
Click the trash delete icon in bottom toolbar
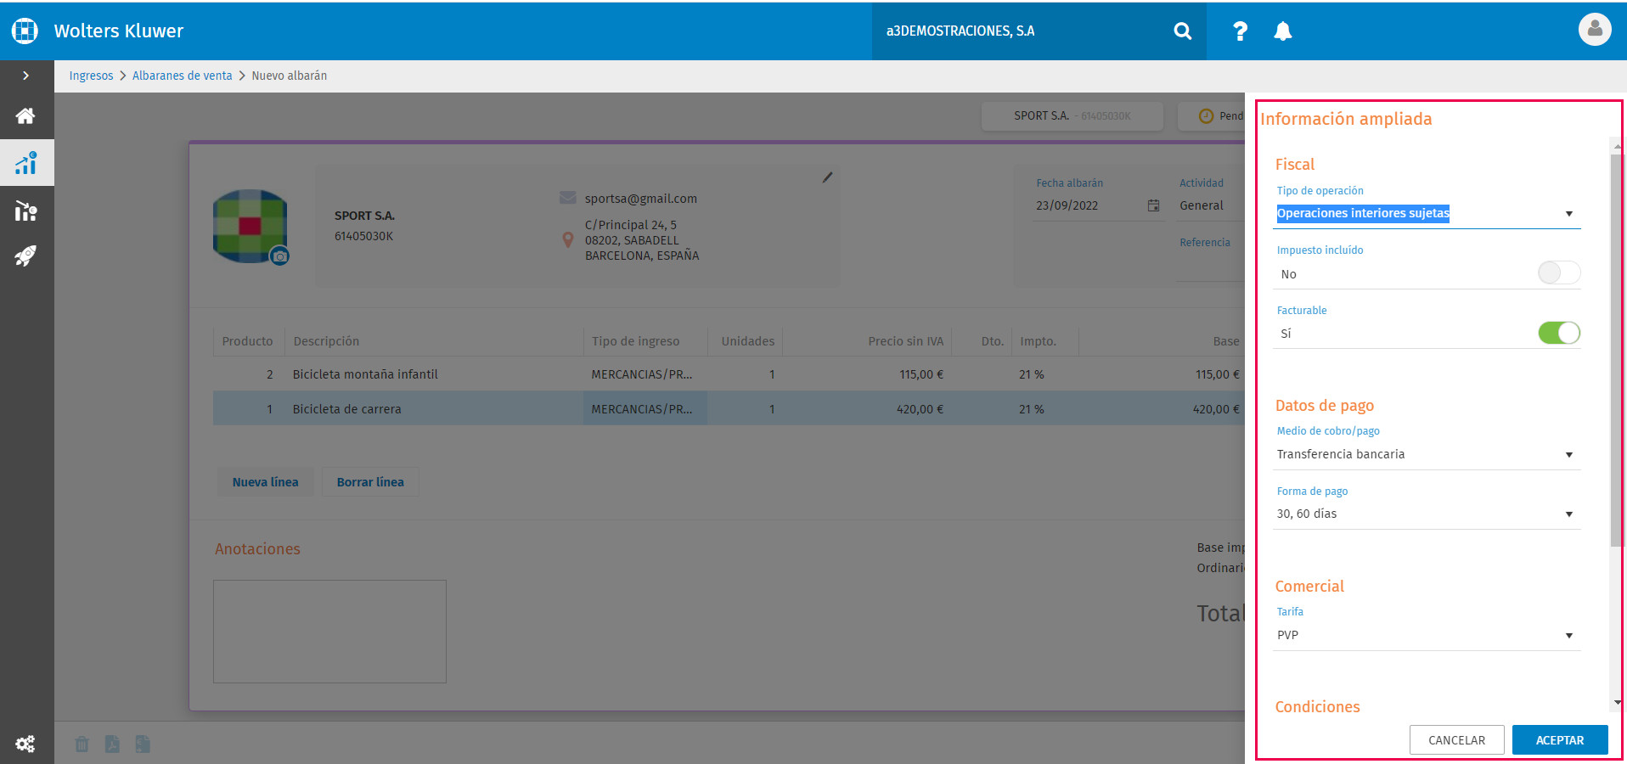(82, 744)
